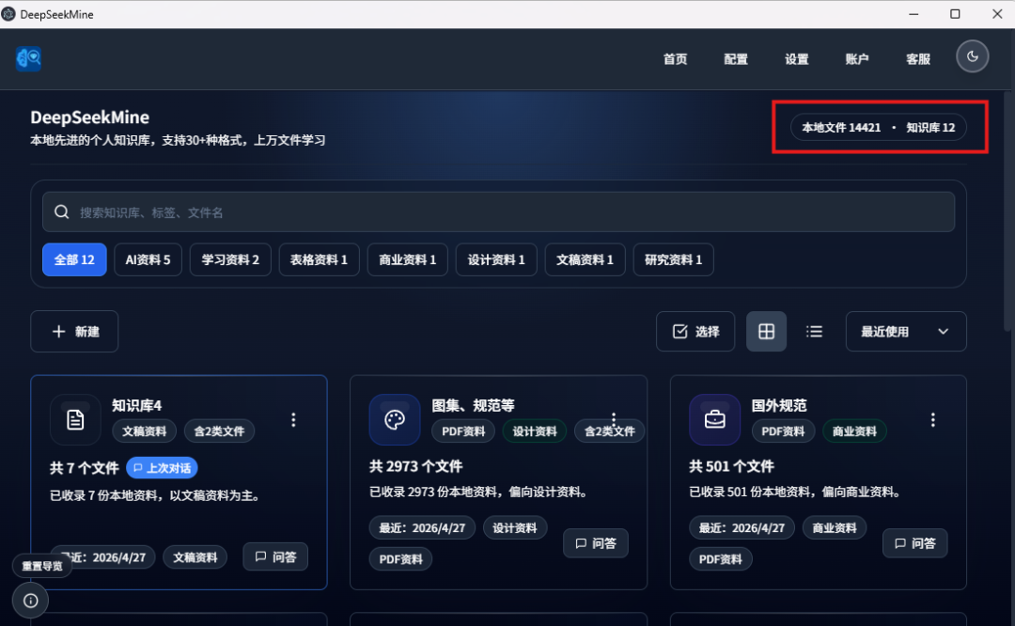This screenshot has width=1015, height=626.
Task: Select the 全部 12 filter tab
Action: pos(74,259)
